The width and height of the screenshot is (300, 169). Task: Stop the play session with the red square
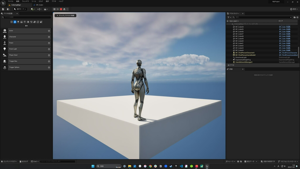[61, 9]
